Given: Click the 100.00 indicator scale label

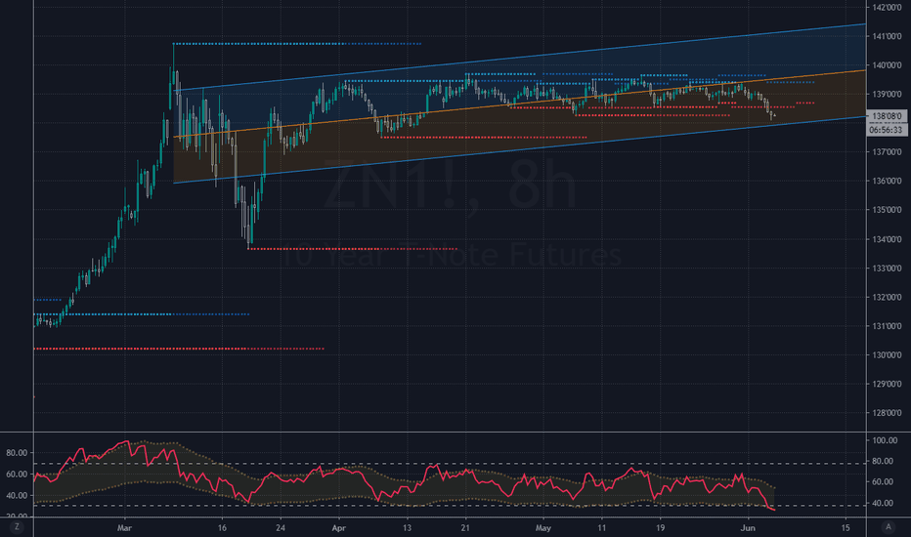Looking at the screenshot, I should [886, 440].
